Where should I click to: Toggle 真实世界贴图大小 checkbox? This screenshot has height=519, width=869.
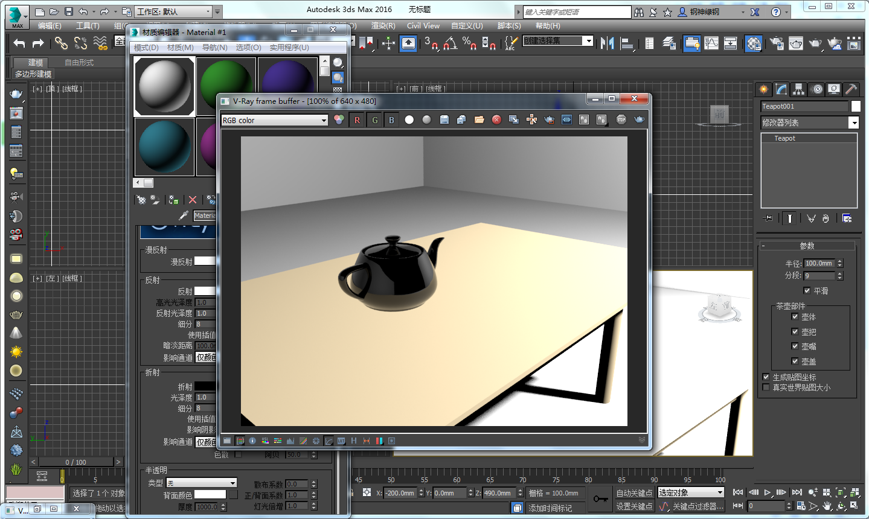click(766, 386)
